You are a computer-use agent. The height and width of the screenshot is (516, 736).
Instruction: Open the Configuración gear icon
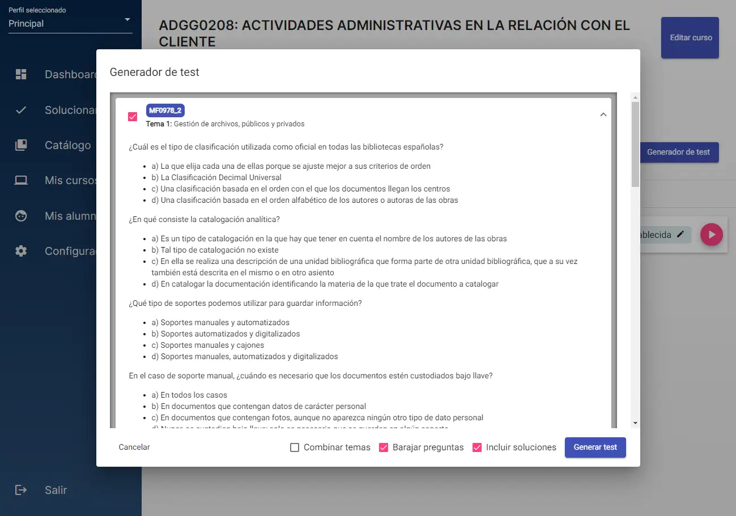click(x=21, y=251)
